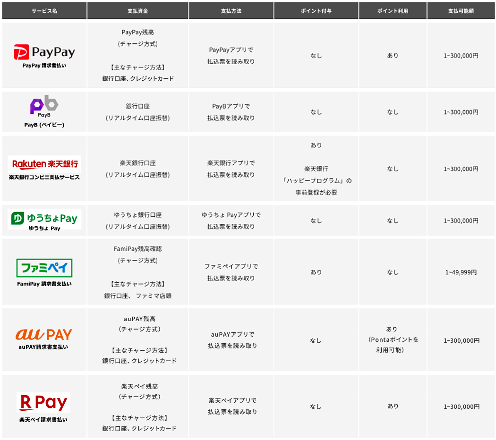Viewport: 496px width, 440px height.
Task: Select the PayPay 請求書払い label
Action: pyautogui.click(x=44, y=66)
